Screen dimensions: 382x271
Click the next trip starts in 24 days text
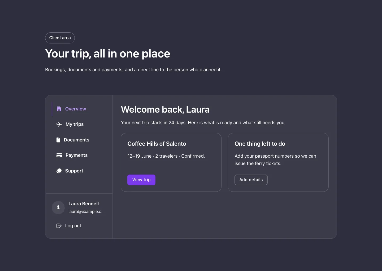(203, 123)
